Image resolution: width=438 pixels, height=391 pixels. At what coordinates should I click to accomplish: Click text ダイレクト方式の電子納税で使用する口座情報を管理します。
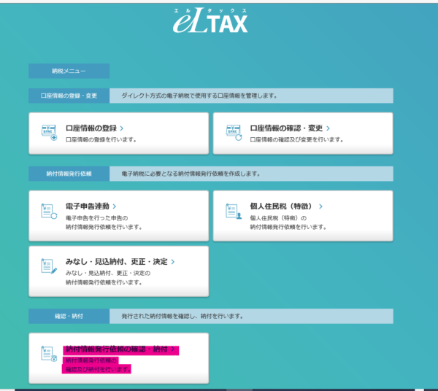(x=199, y=96)
